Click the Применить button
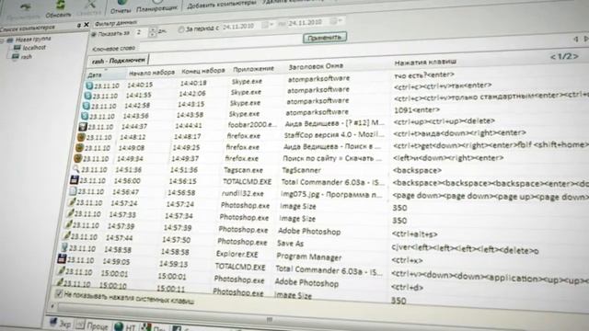The height and width of the screenshot is (331, 589). pos(325,38)
